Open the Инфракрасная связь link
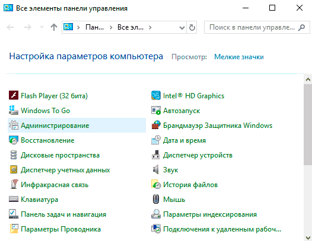 point(55,185)
